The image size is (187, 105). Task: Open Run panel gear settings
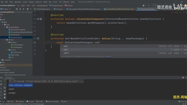point(183,78)
